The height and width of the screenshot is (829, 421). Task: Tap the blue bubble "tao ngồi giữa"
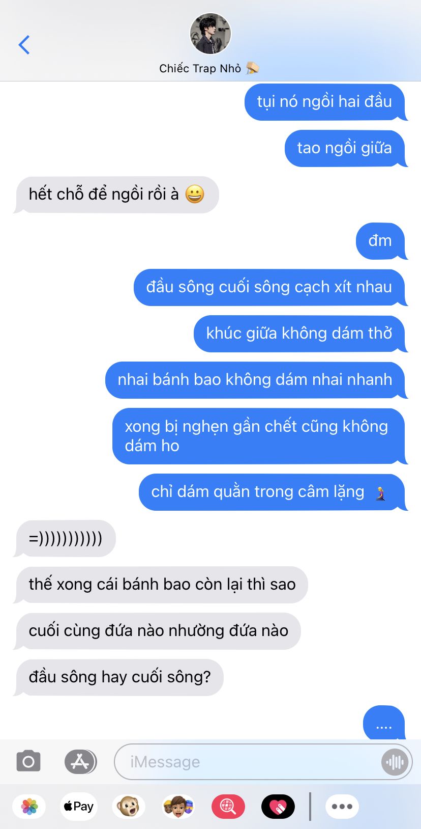click(346, 148)
